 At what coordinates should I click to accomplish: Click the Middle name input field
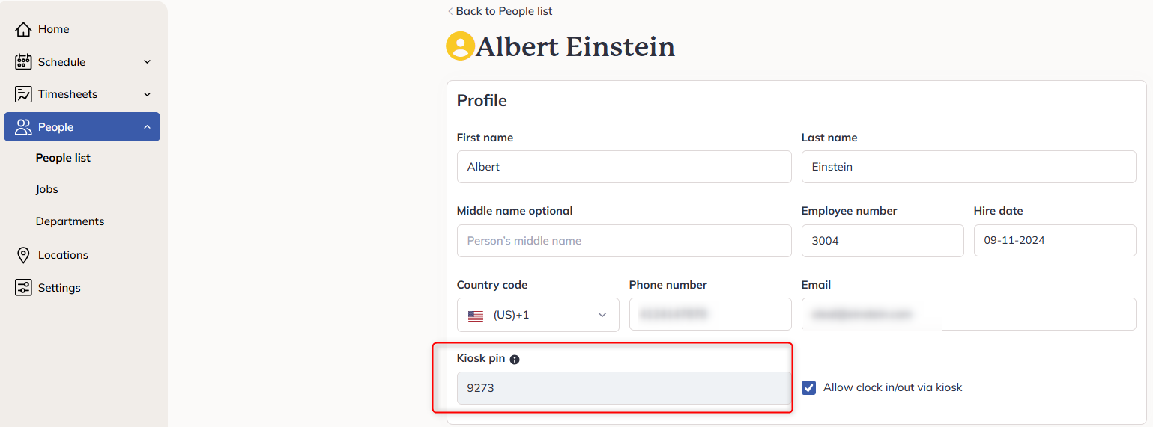[x=624, y=241]
